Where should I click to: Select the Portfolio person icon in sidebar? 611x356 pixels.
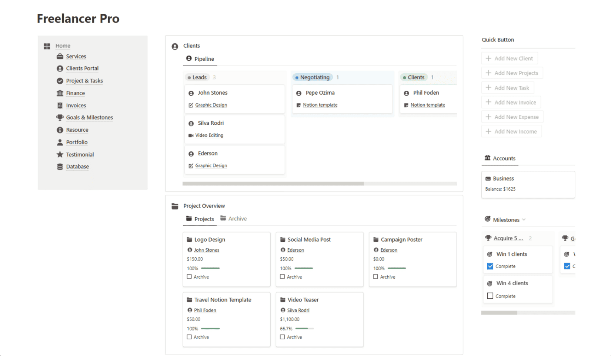(x=60, y=142)
